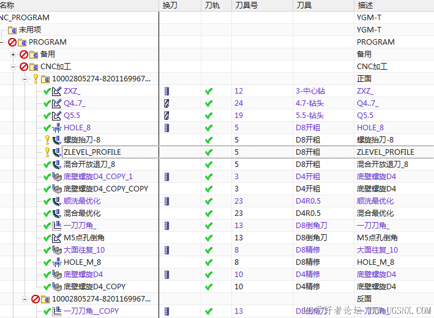The image size is (434, 318).
Task: Select the 螺旋抬刀-8 operation
Action: (x=82, y=140)
